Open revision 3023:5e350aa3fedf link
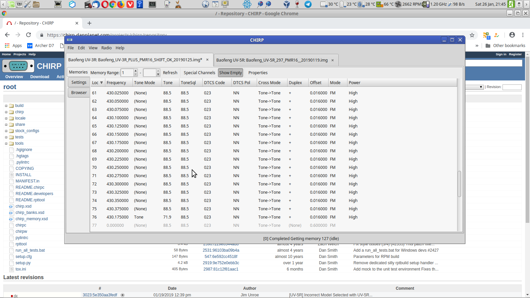 [x=100, y=295]
